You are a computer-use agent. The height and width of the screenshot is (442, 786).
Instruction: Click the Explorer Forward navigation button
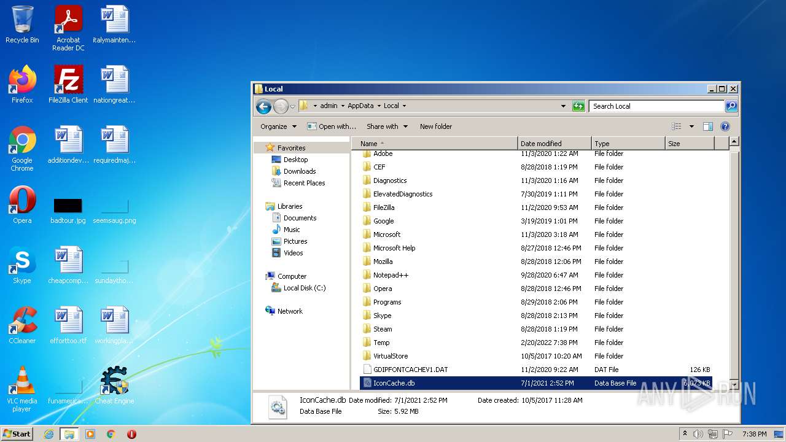[281, 106]
